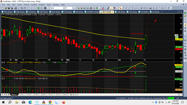The height and width of the screenshot is (105, 187).
Task: Switch to Sheet 5 tab
Action: click(44, 94)
